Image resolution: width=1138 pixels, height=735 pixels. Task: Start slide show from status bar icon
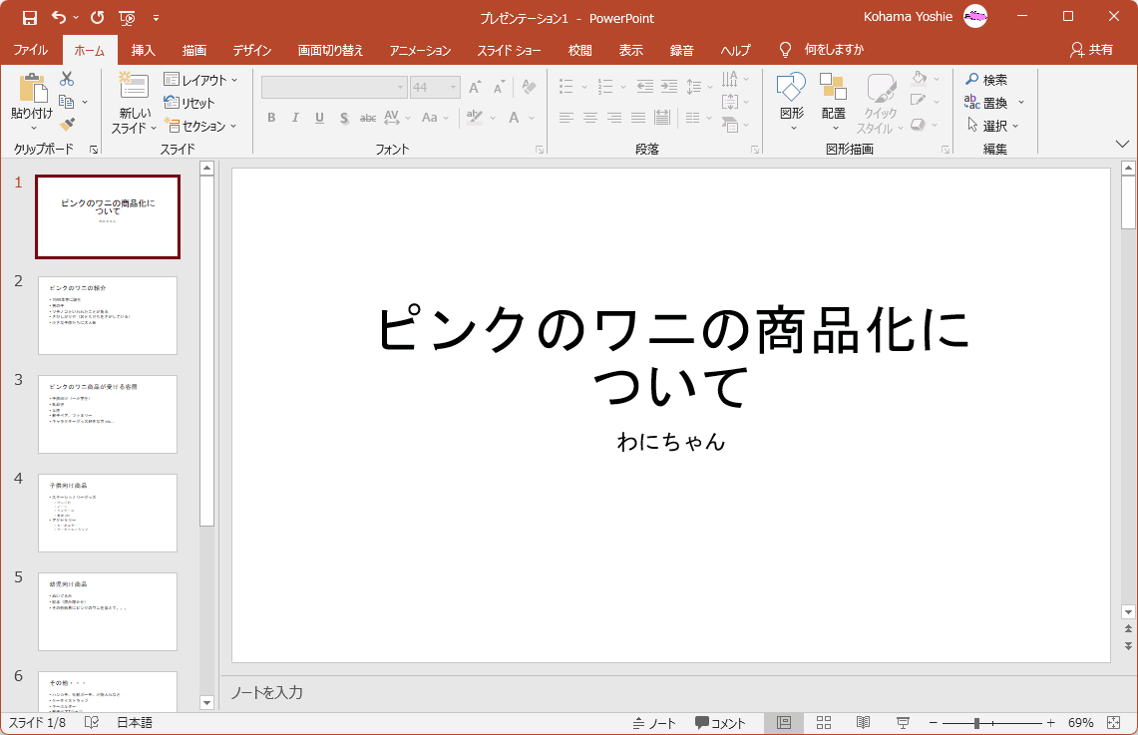tap(903, 723)
